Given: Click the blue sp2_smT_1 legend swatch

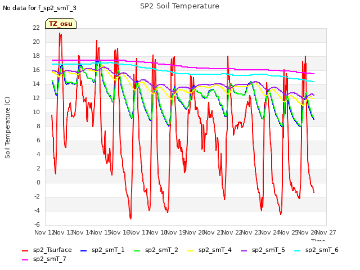Looking at the screenshot, I should pos(84,251).
